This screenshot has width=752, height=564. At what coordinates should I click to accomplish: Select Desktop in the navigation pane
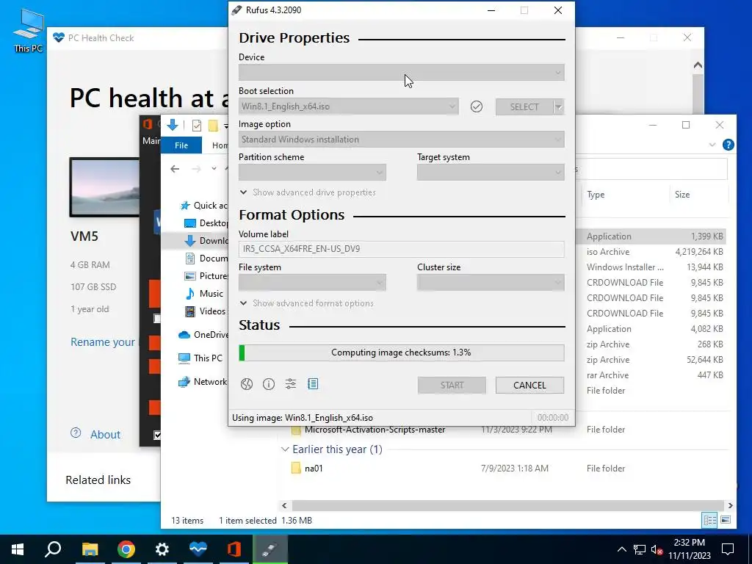tap(206, 223)
